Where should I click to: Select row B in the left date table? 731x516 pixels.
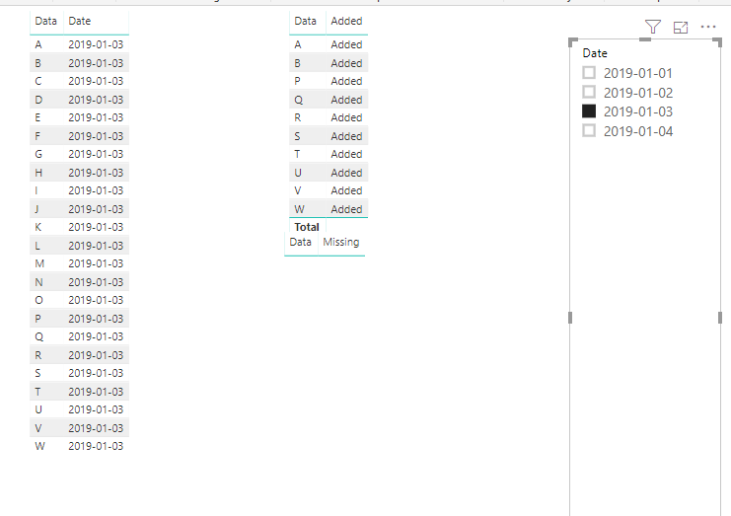point(79,63)
